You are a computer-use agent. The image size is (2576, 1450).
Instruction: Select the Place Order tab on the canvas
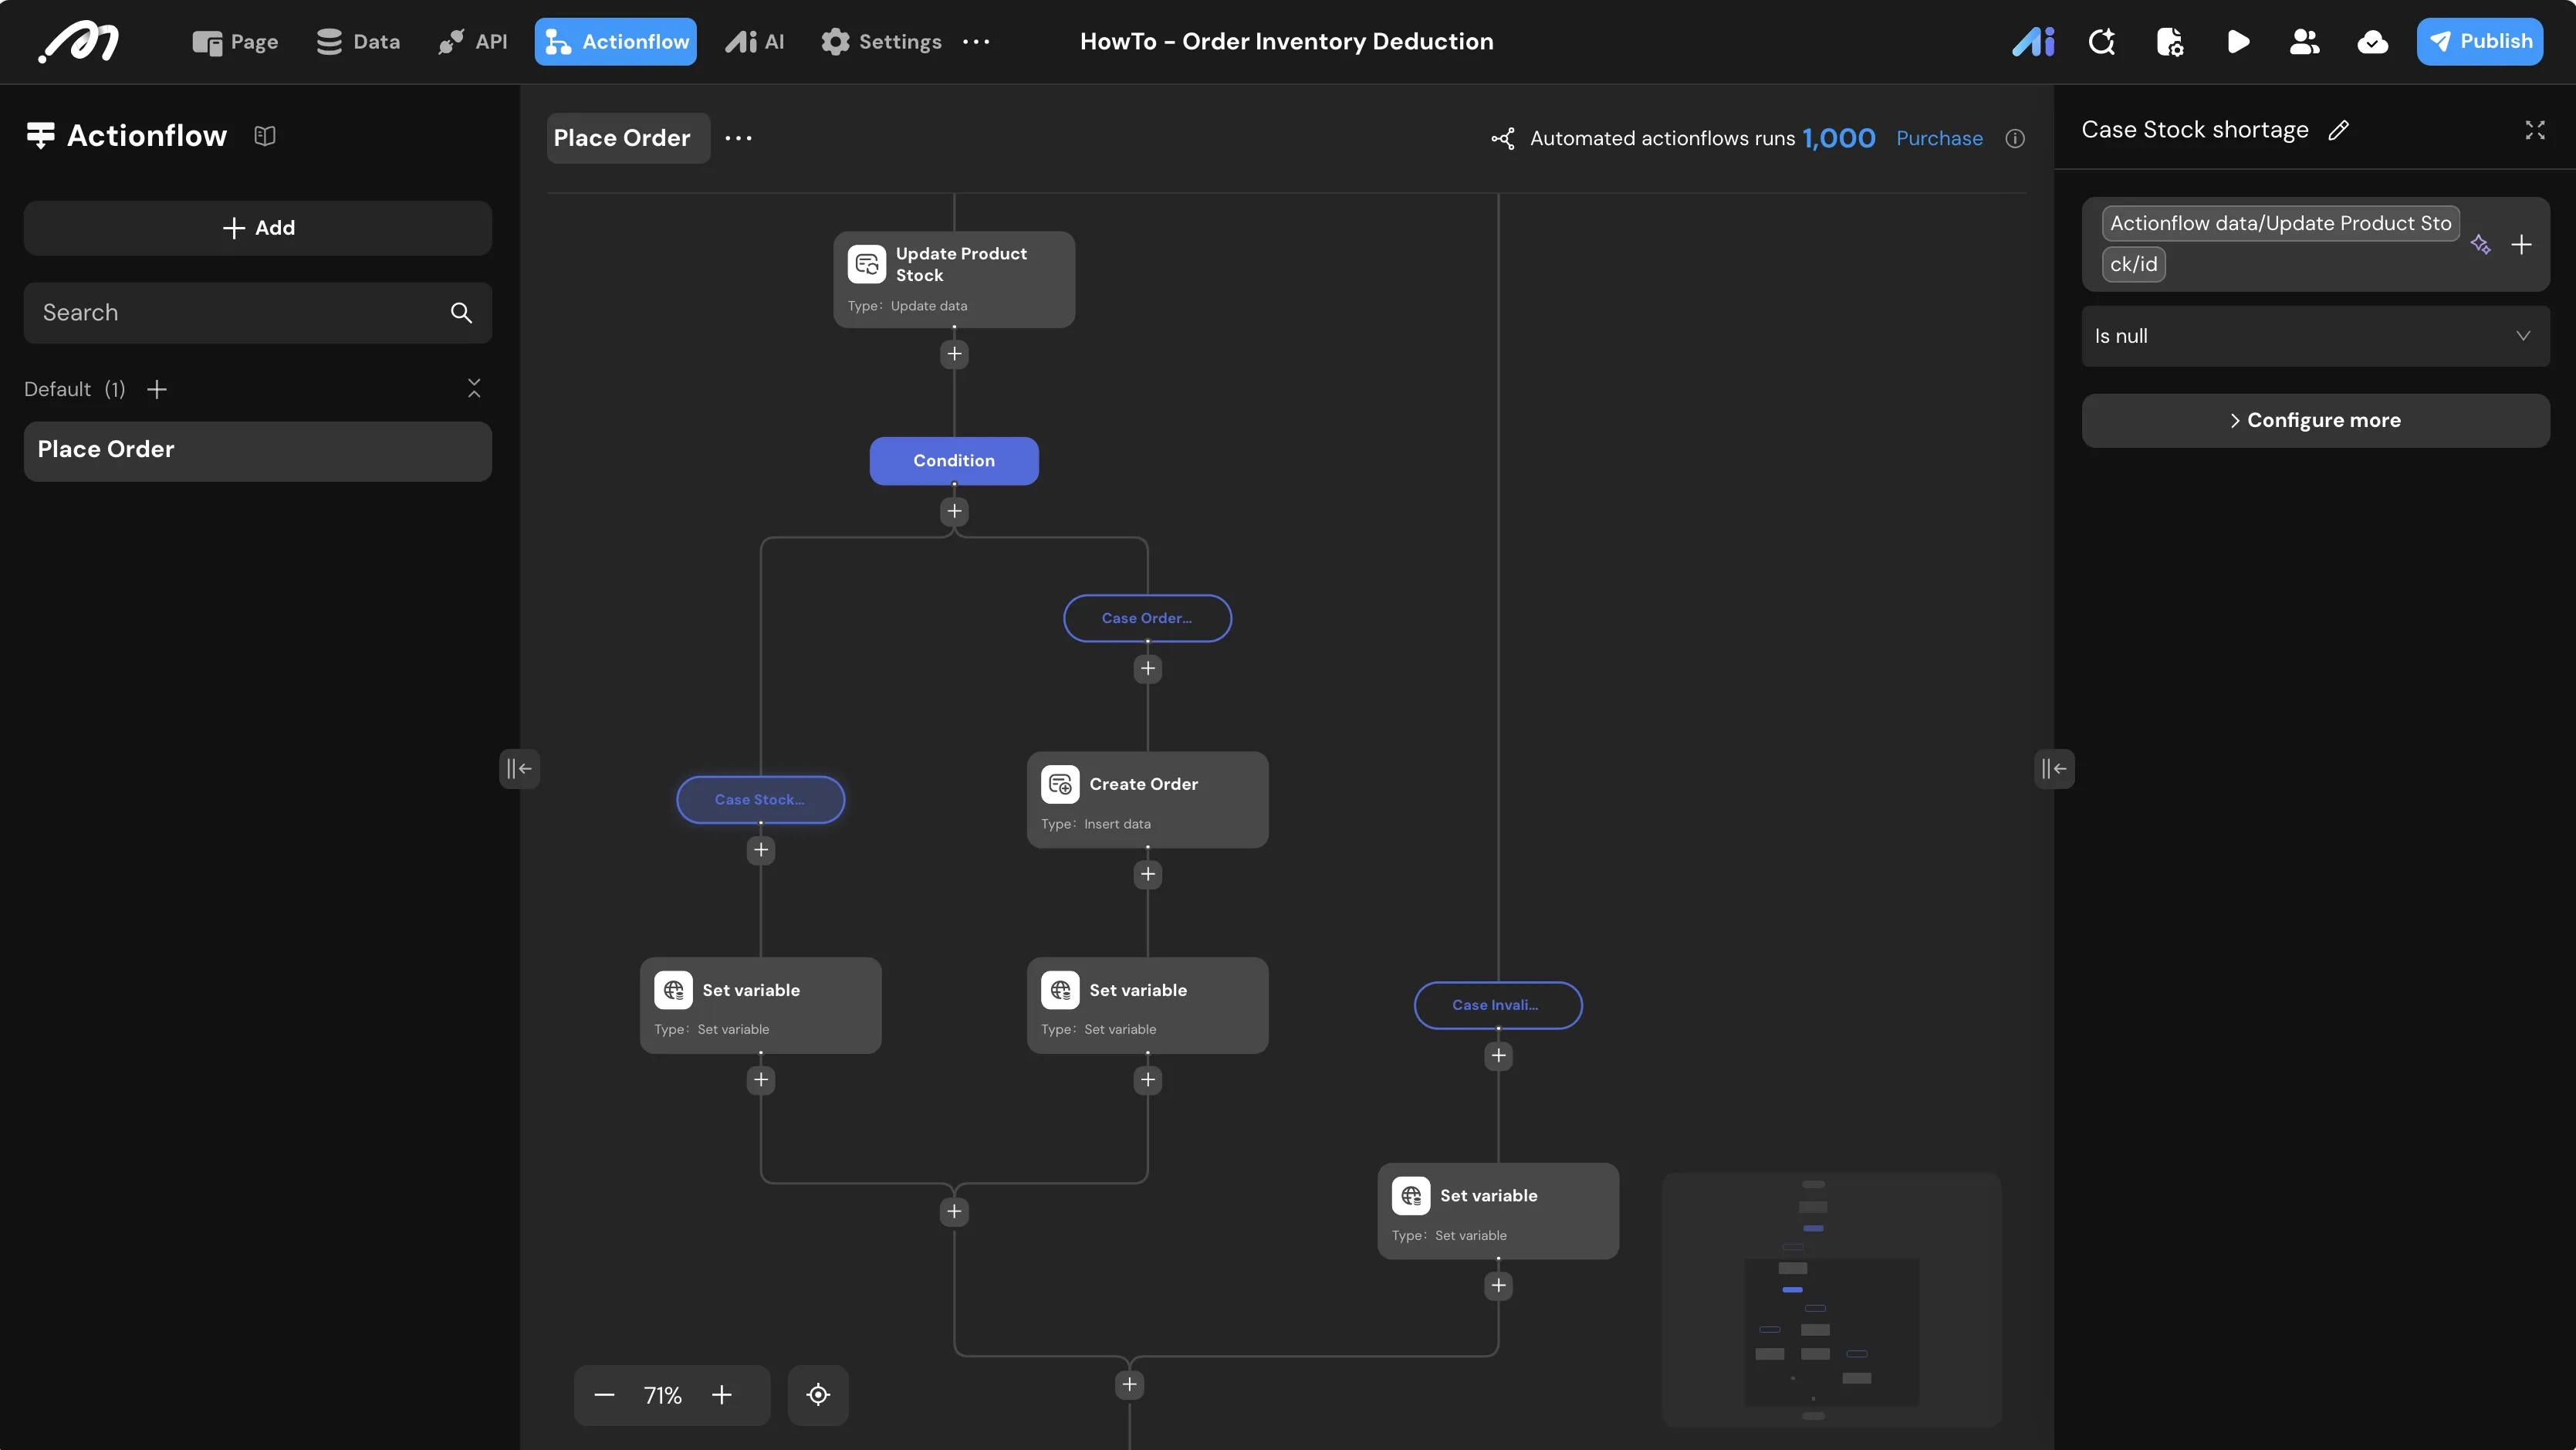pos(628,138)
